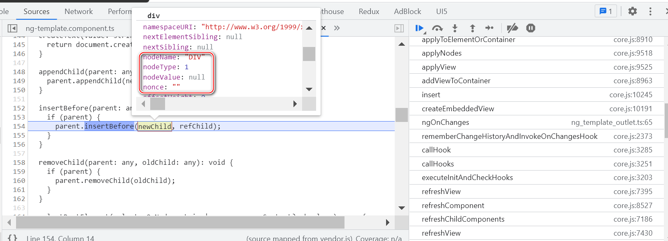Show more open file tabs
This screenshot has height=241, width=668.
point(337,28)
